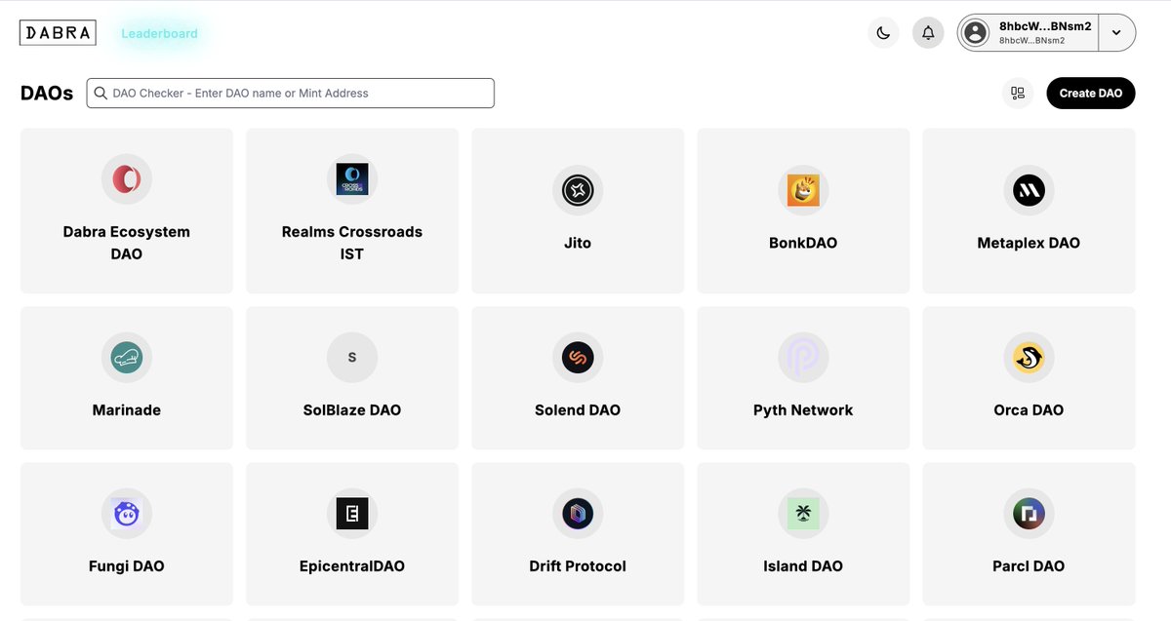Click the Dabra Ecosystem DAO logo

[127, 179]
